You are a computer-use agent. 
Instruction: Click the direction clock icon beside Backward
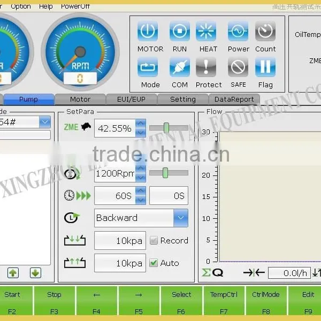(x=72, y=218)
